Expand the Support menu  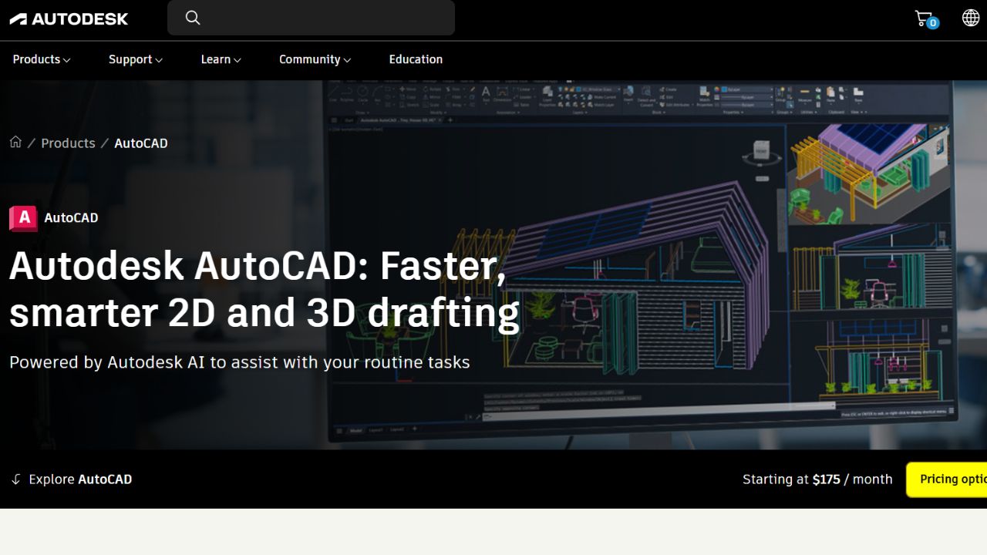(136, 59)
